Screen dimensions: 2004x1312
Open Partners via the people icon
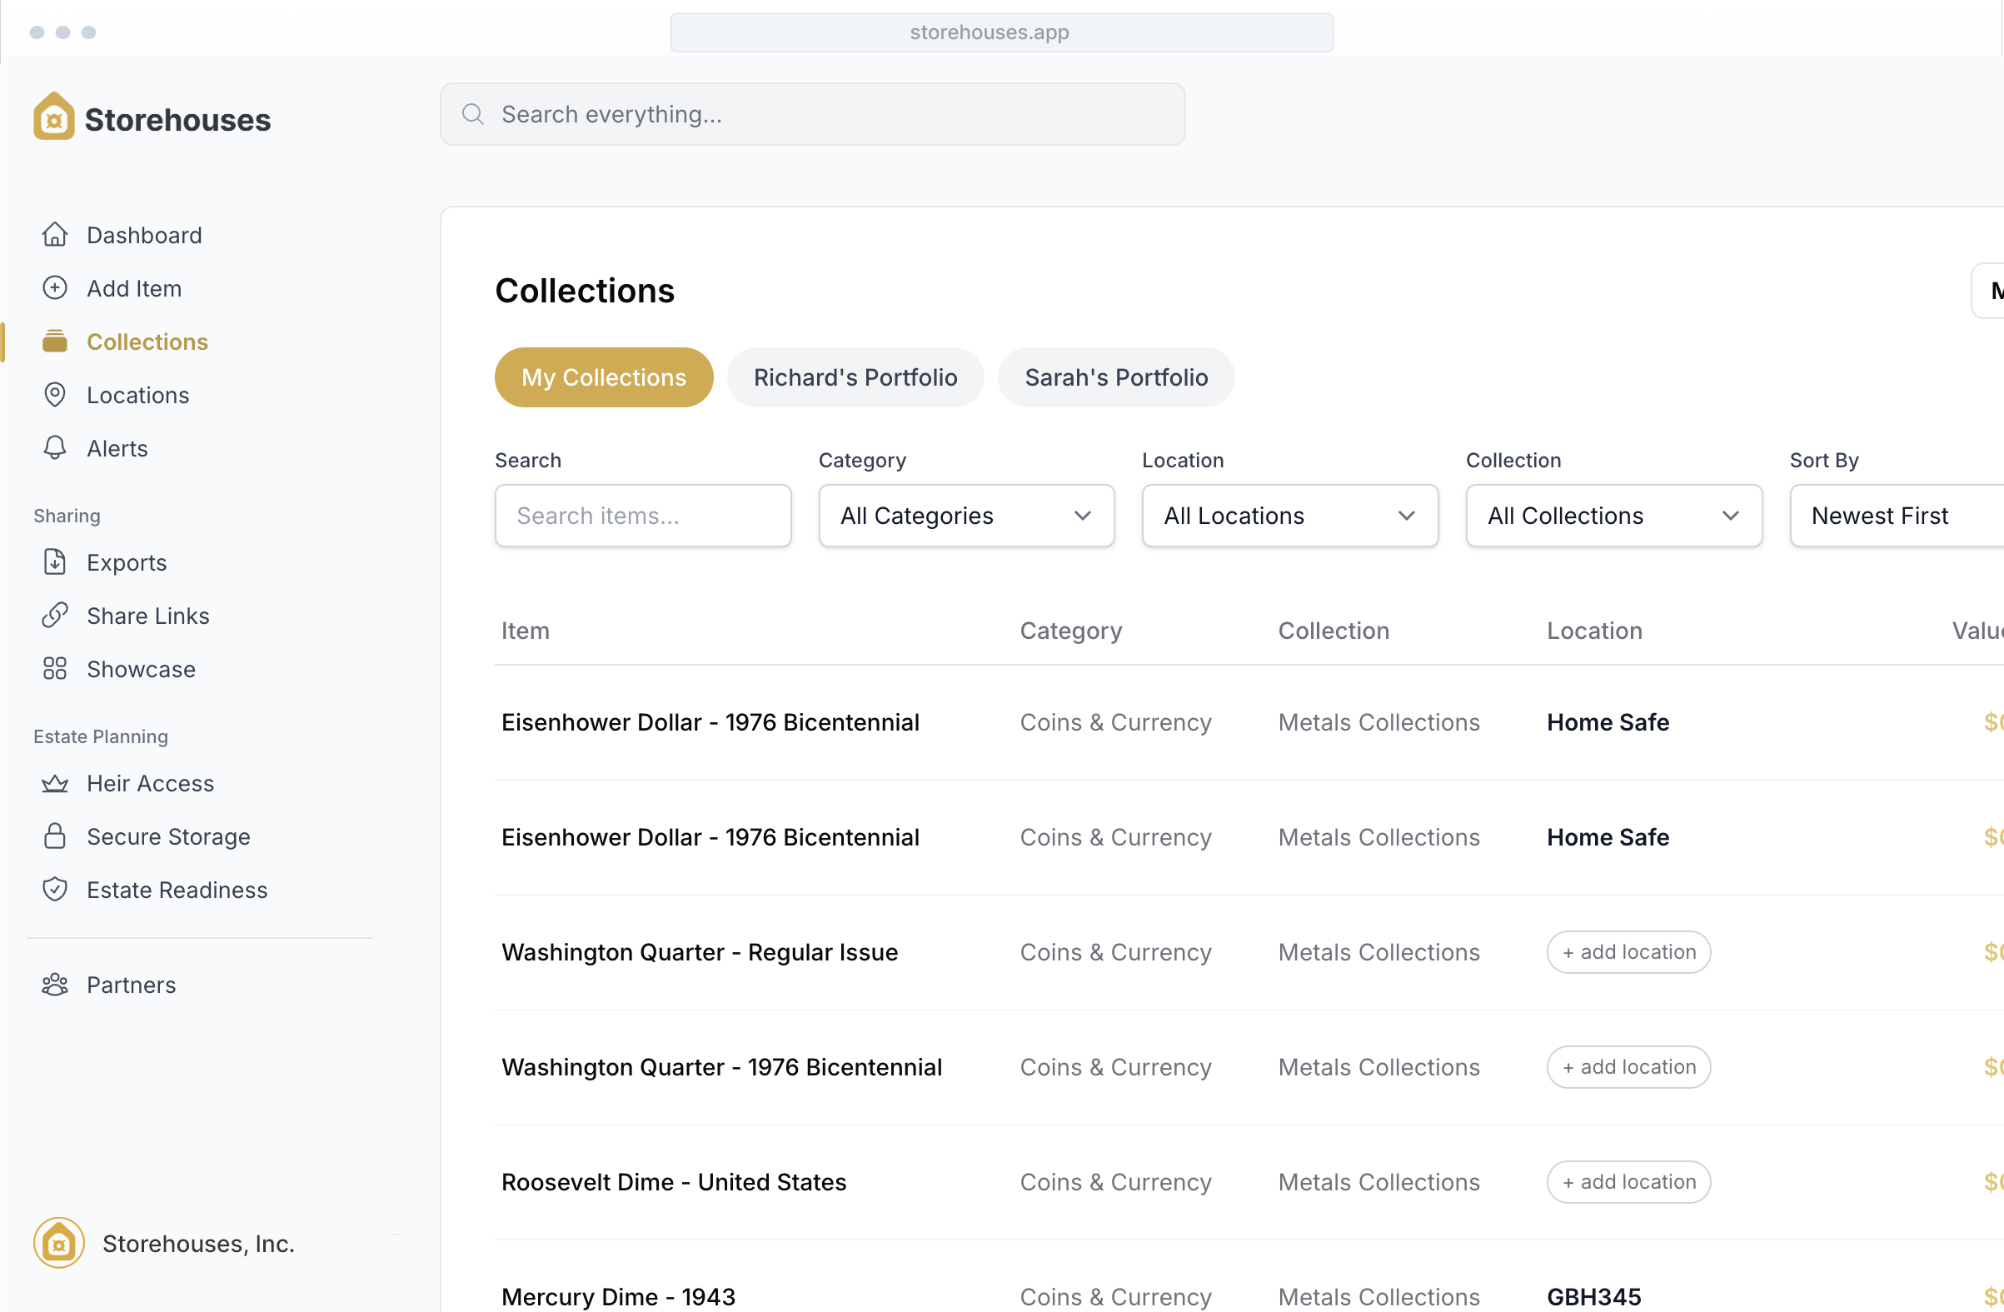[x=55, y=985]
